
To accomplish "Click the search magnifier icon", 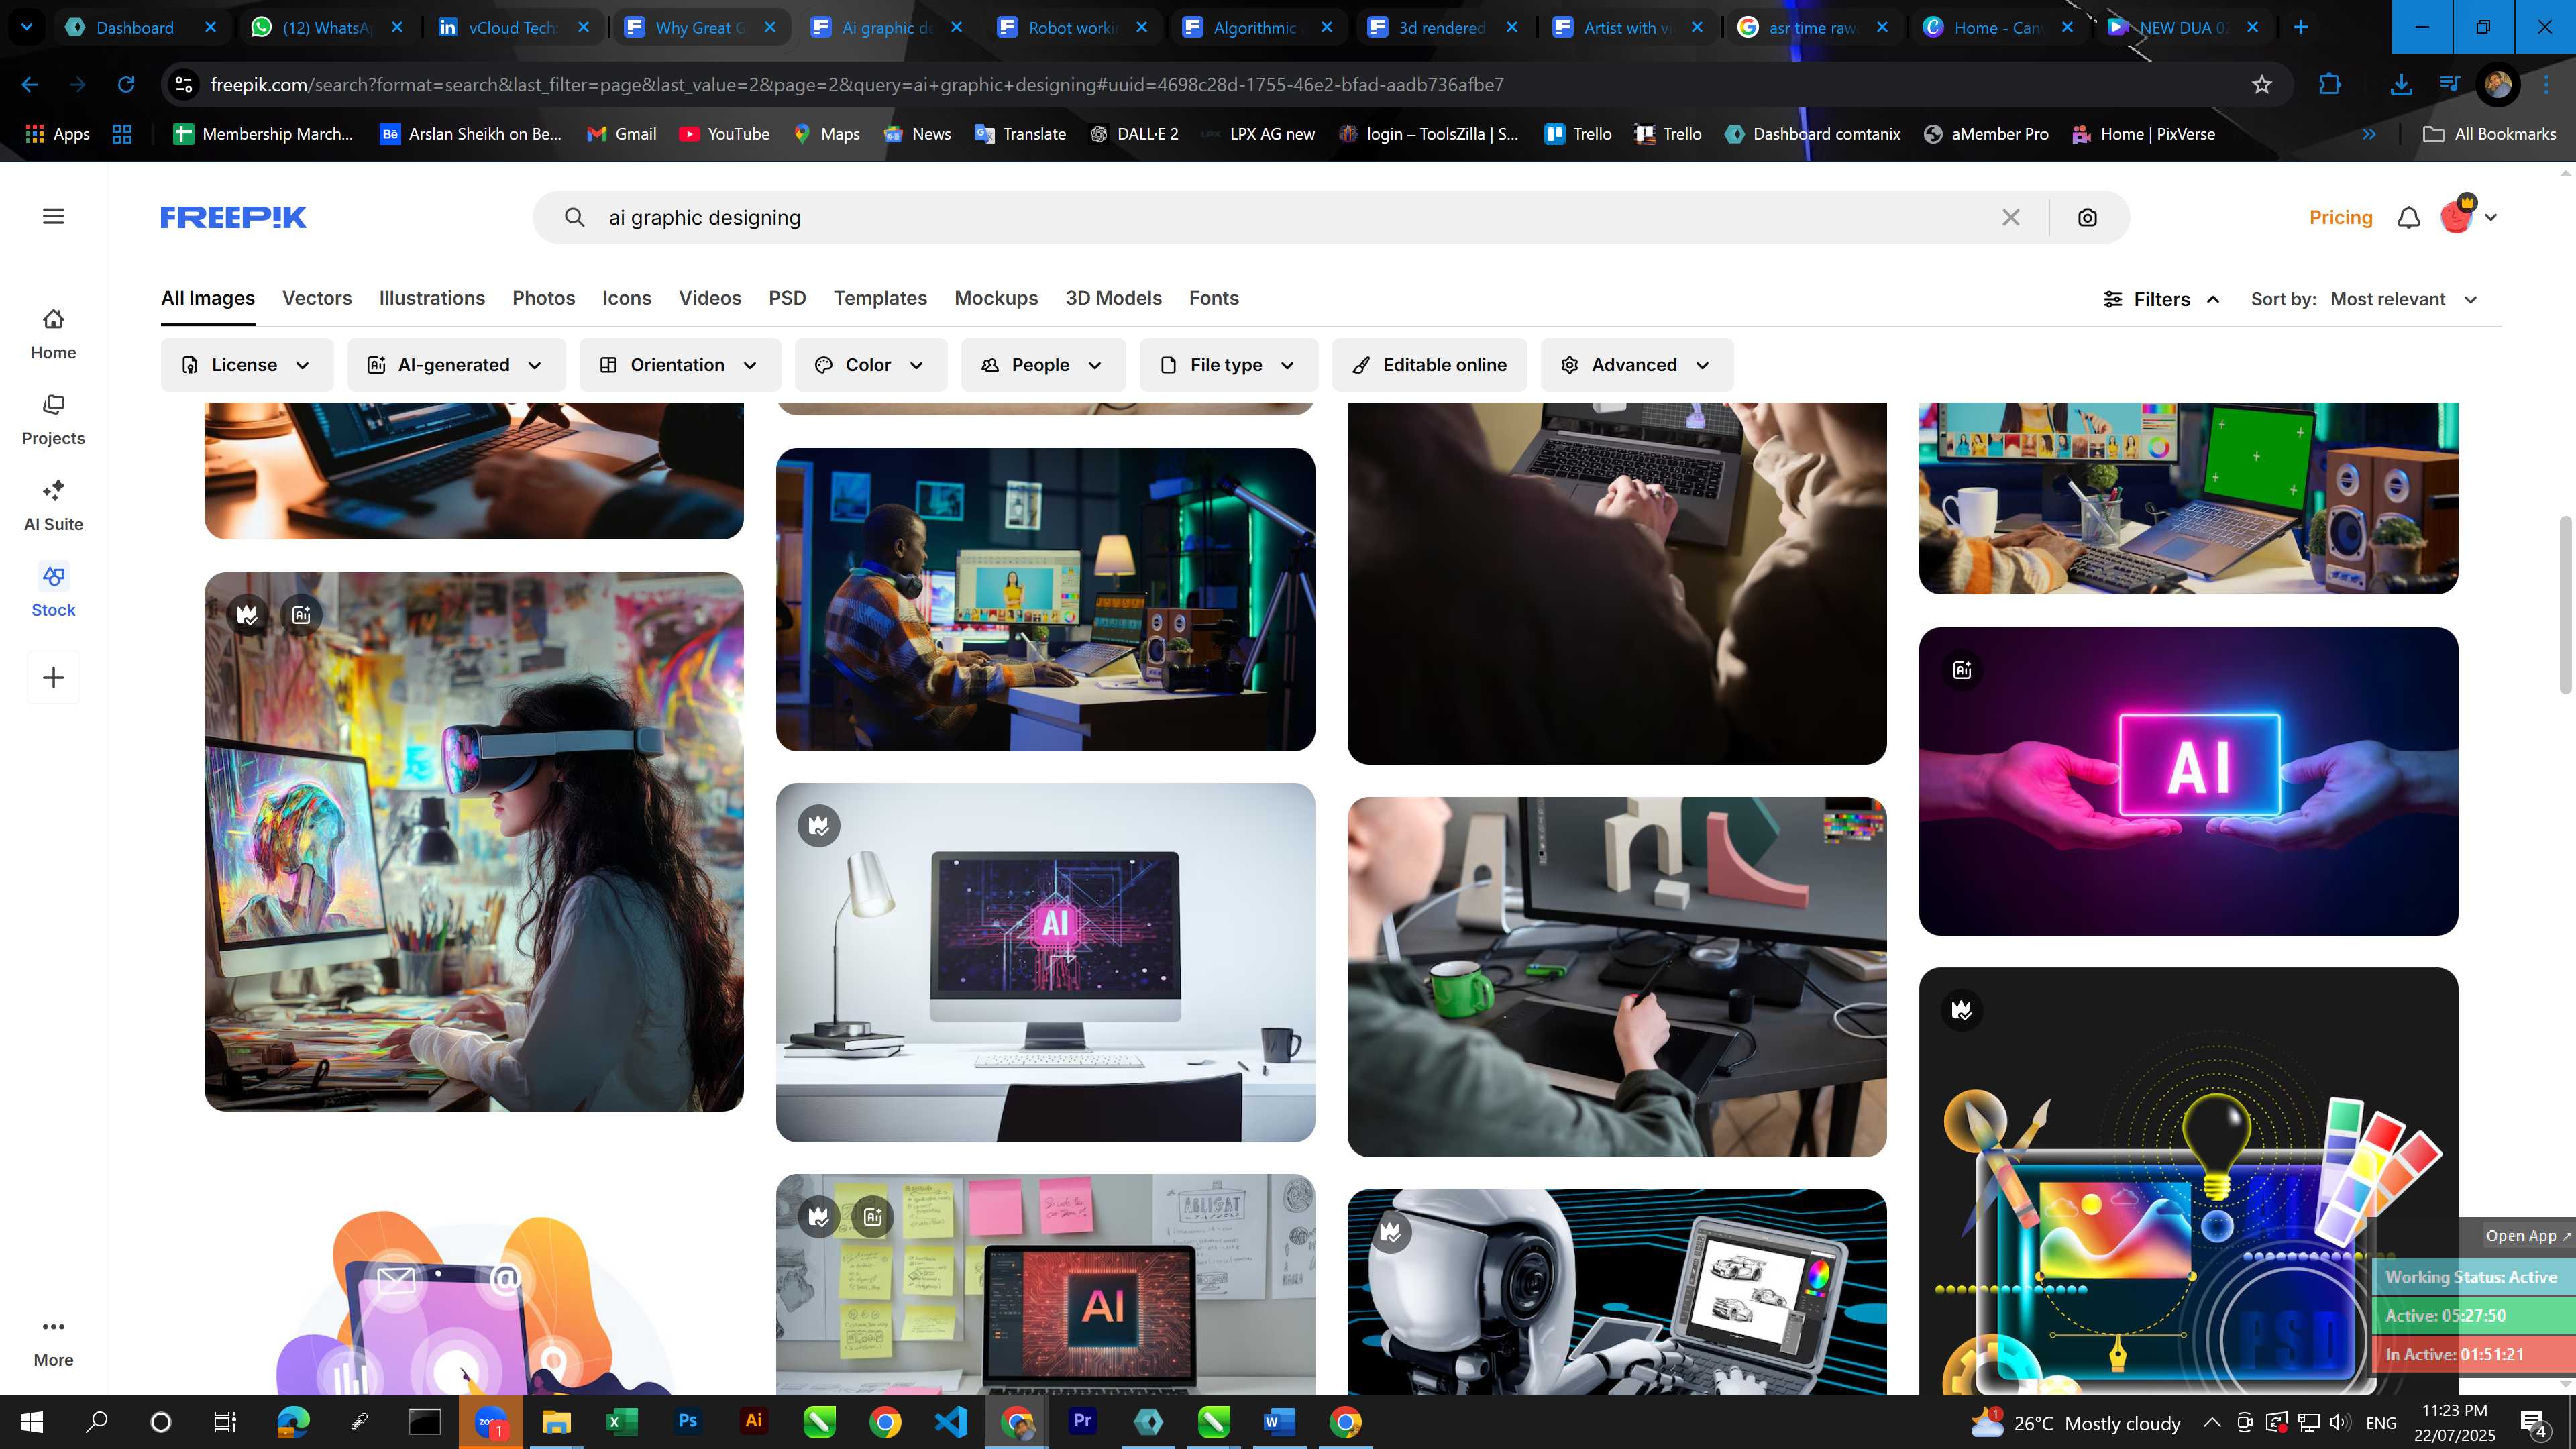I will 574,217.
